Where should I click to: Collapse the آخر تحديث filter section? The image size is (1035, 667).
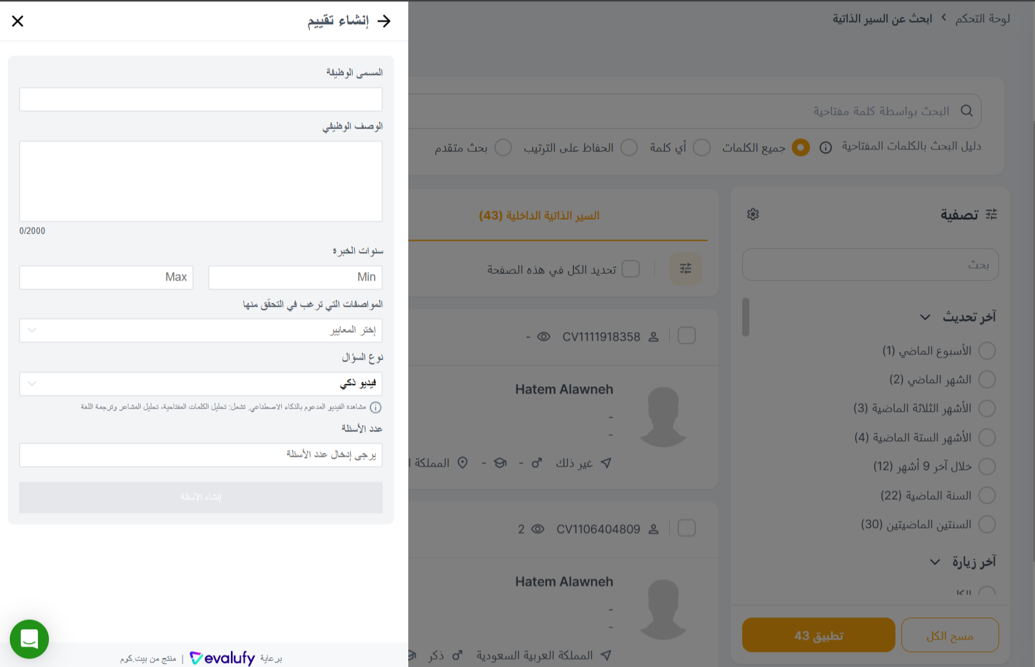[925, 317]
